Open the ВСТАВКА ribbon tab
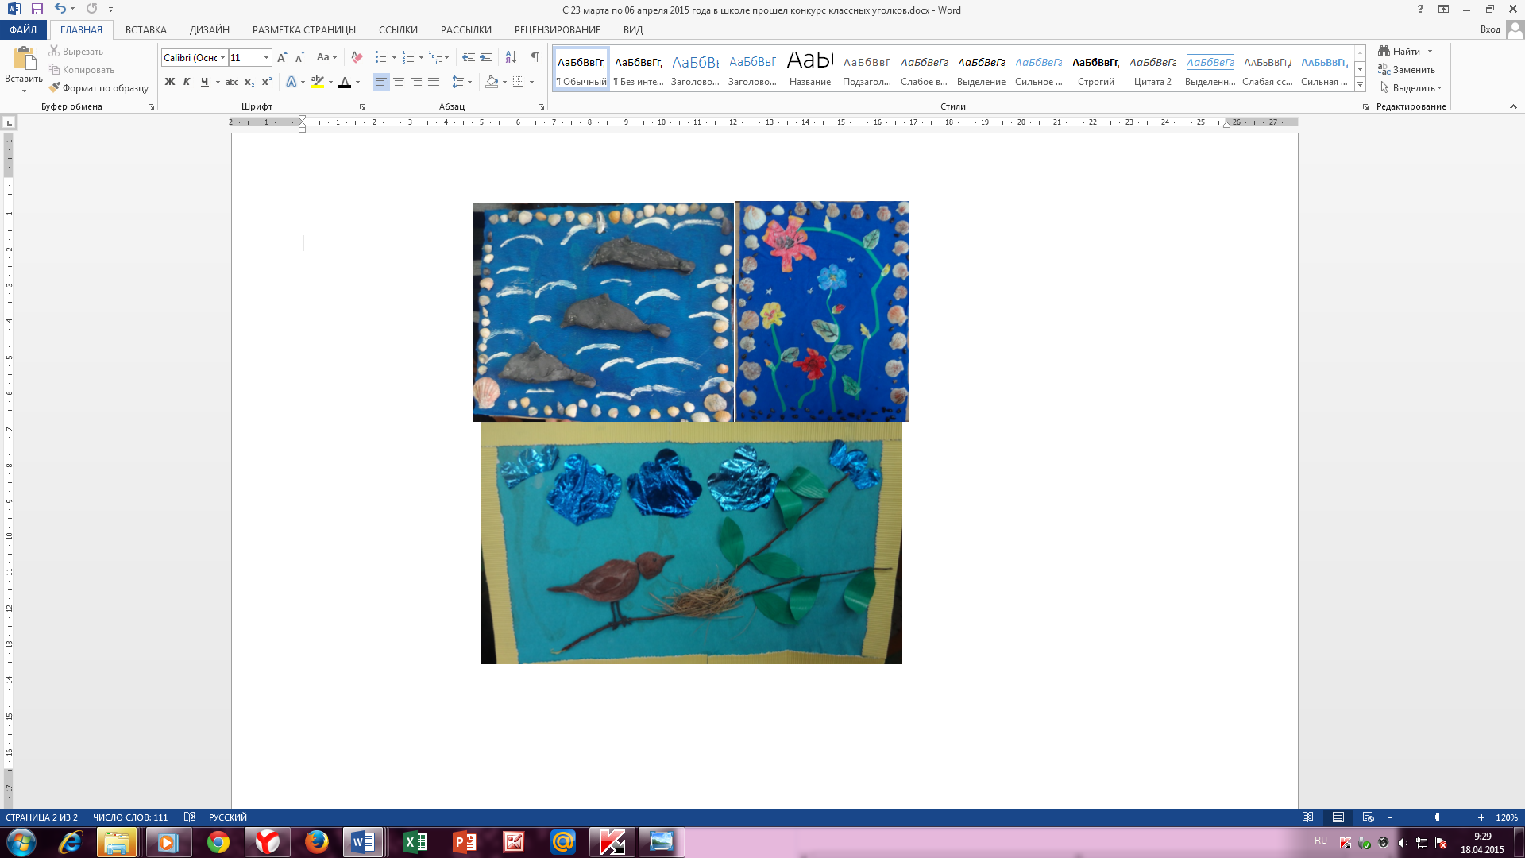Viewport: 1525px width, 858px height. pos(145,30)
